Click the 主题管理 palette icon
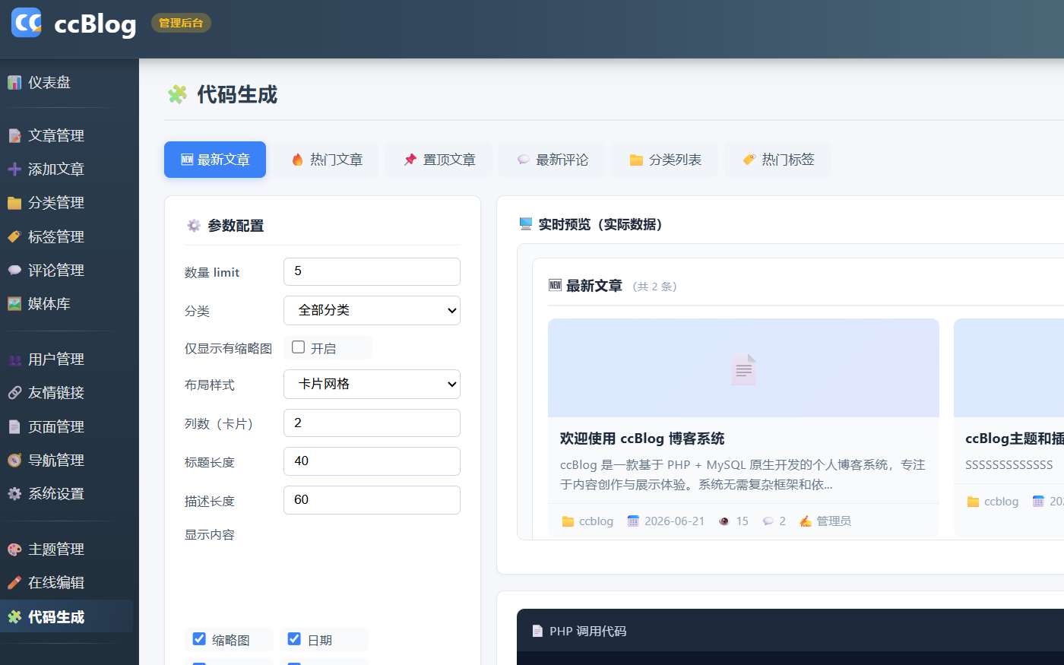The height and width of the screenshot is (665, 1064). click(14, 549)
